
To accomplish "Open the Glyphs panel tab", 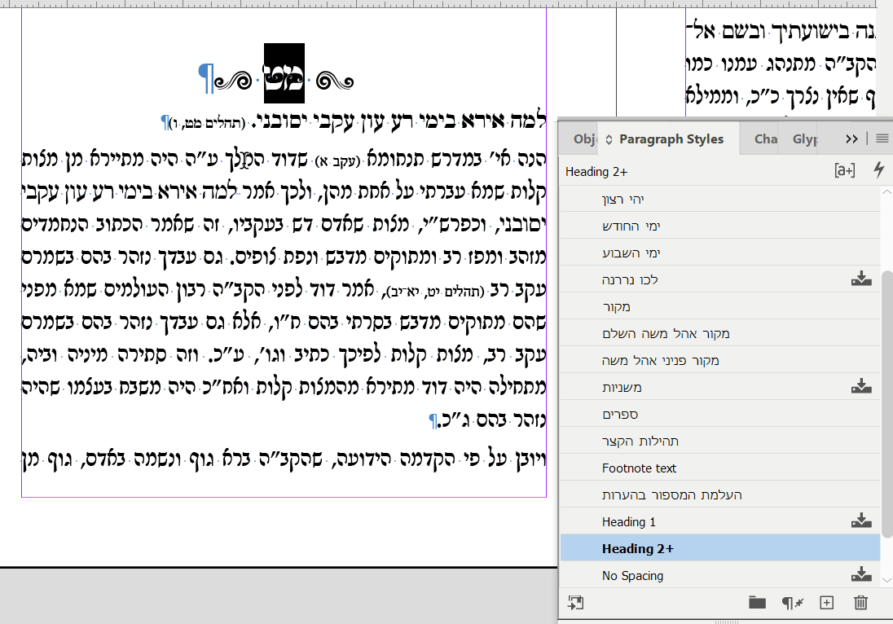I will [805, 138].
